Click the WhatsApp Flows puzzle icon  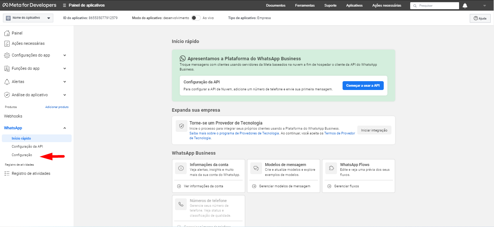coord(331,168)
